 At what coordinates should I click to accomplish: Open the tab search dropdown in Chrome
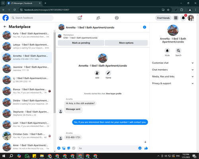(x=3, y=3)
